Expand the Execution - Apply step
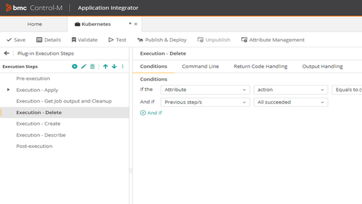 tap(8, 90)
